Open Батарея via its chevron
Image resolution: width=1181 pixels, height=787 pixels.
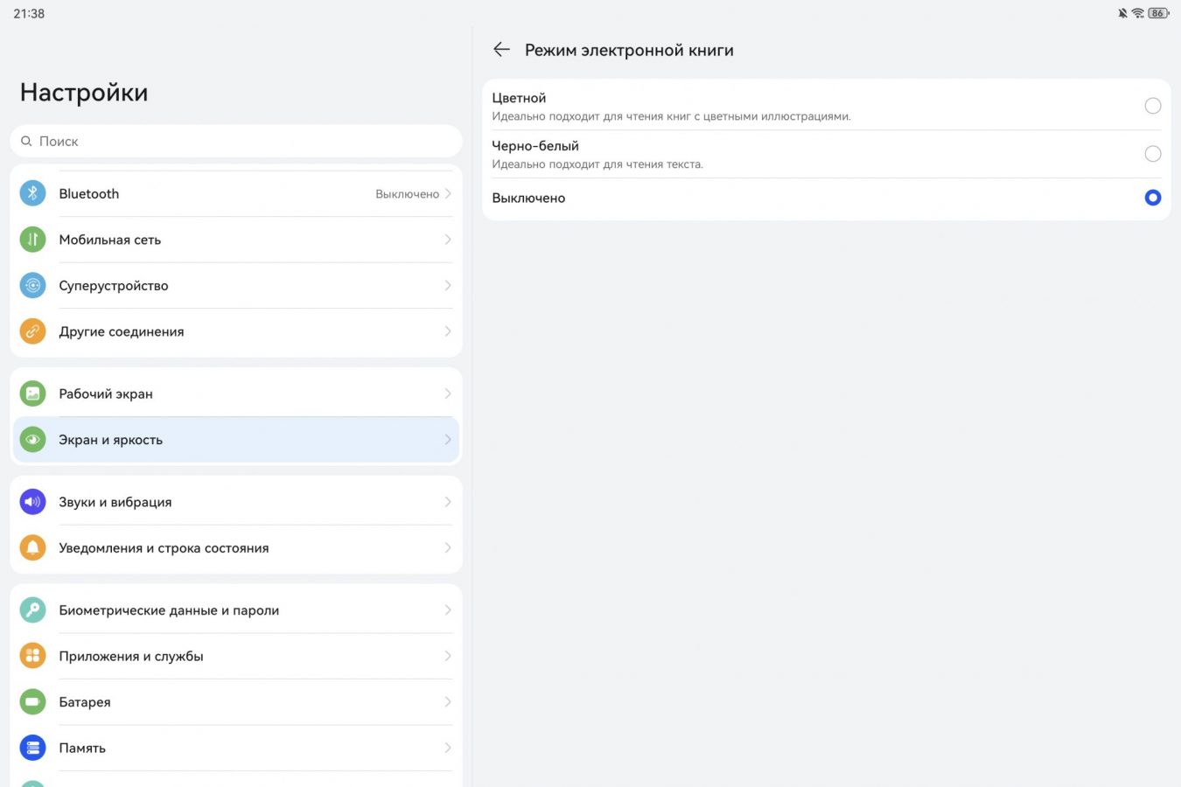[x=448, y=702]
